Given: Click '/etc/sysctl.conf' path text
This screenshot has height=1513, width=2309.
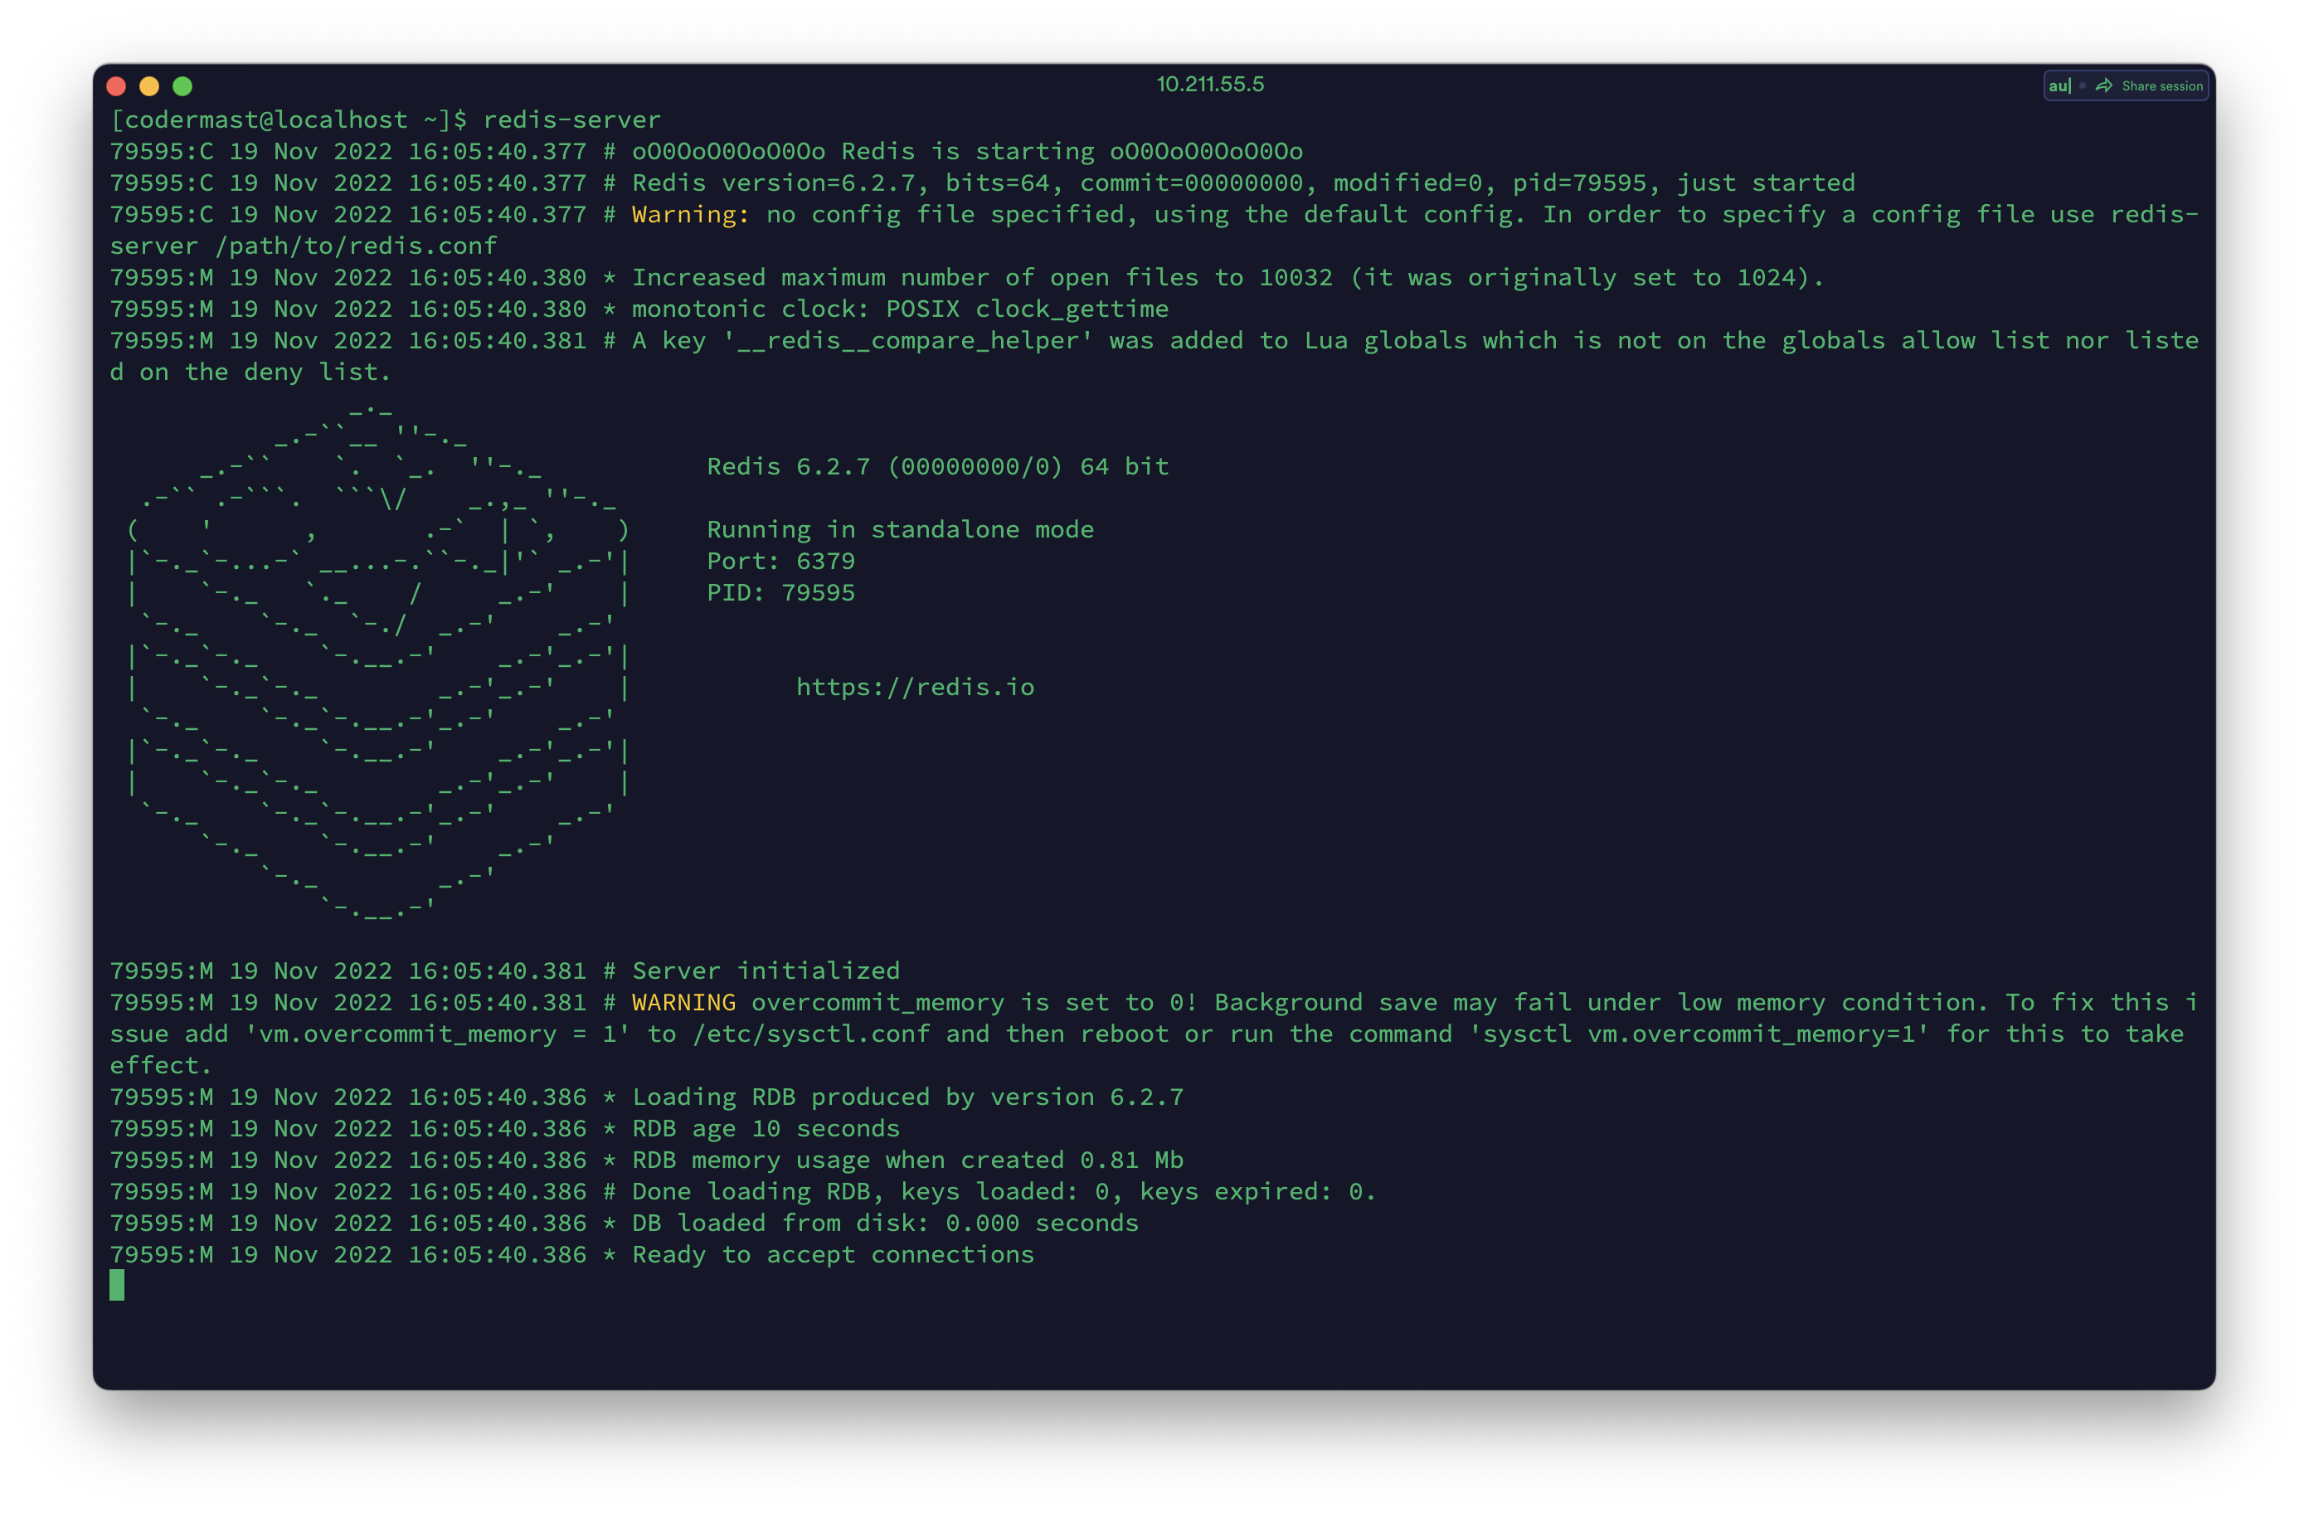Looking at the screenshot, I should (811, 1034).
